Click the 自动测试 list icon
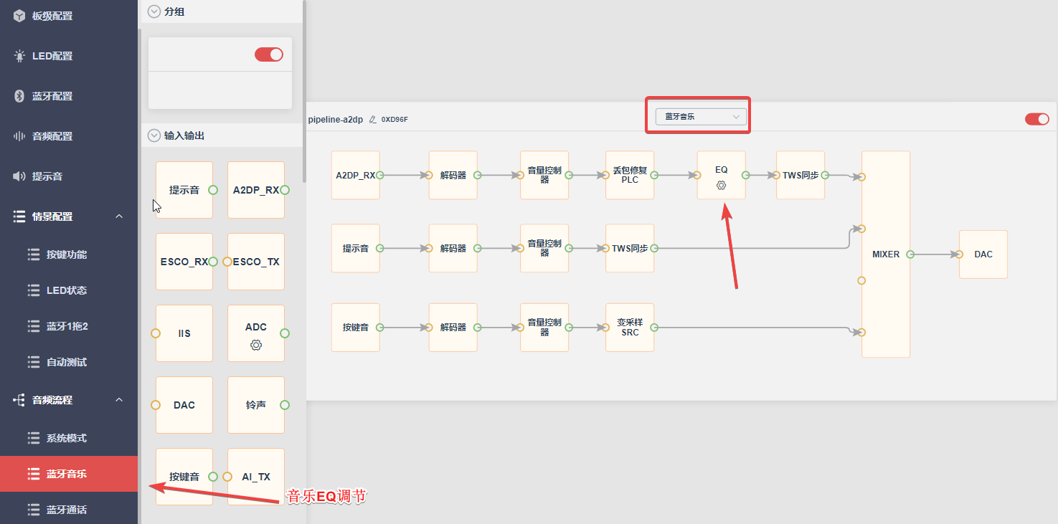This screenshot has width=1058, height=524. (34, 362)
